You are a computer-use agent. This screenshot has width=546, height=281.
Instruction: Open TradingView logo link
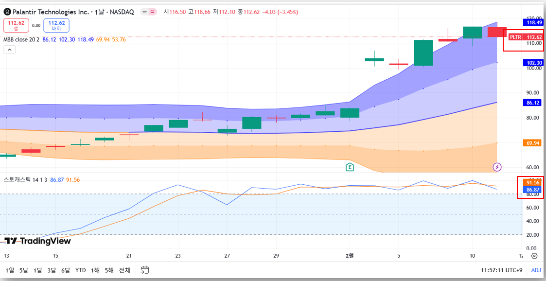point(37,241)
